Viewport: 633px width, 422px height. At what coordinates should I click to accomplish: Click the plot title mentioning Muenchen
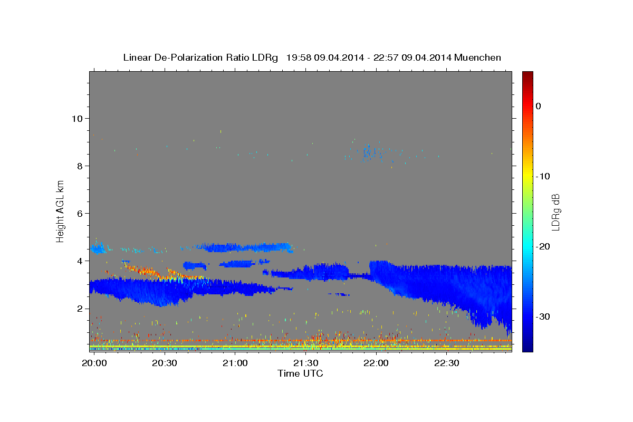coord(312,57)
